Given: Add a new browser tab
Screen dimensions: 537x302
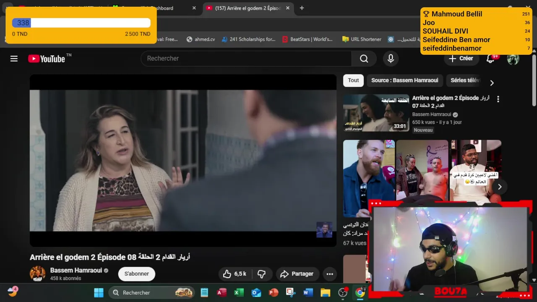Looking at the screenshot, I should 302,8.
